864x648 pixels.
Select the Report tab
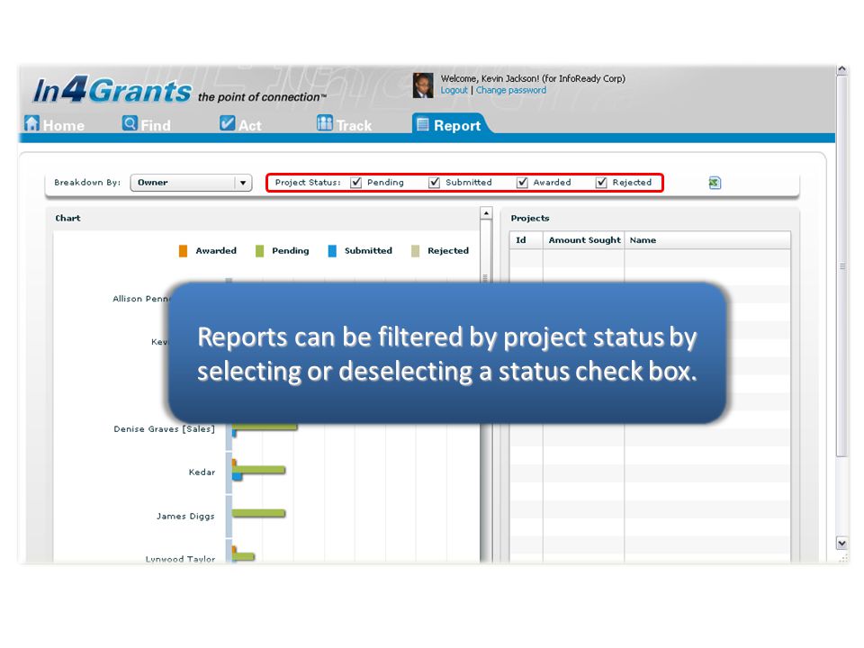450,124
